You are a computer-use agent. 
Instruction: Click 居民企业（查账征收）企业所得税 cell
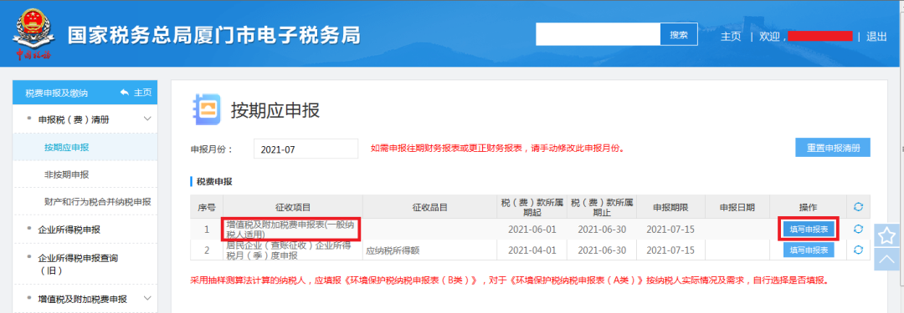click(x=292, y=250)
